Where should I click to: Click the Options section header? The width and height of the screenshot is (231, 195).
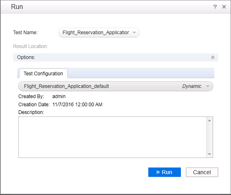pyautogui.click(x=116, y=57)
